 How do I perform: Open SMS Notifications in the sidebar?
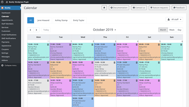9,38
